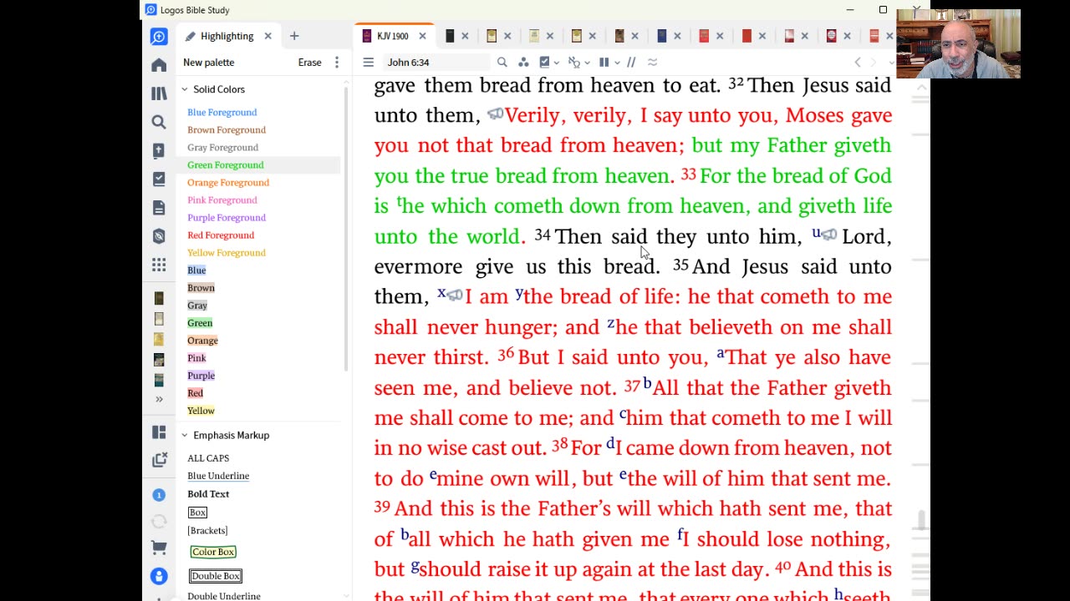Click the Erase button
The image size is (1070, 601).
[309, 63]
